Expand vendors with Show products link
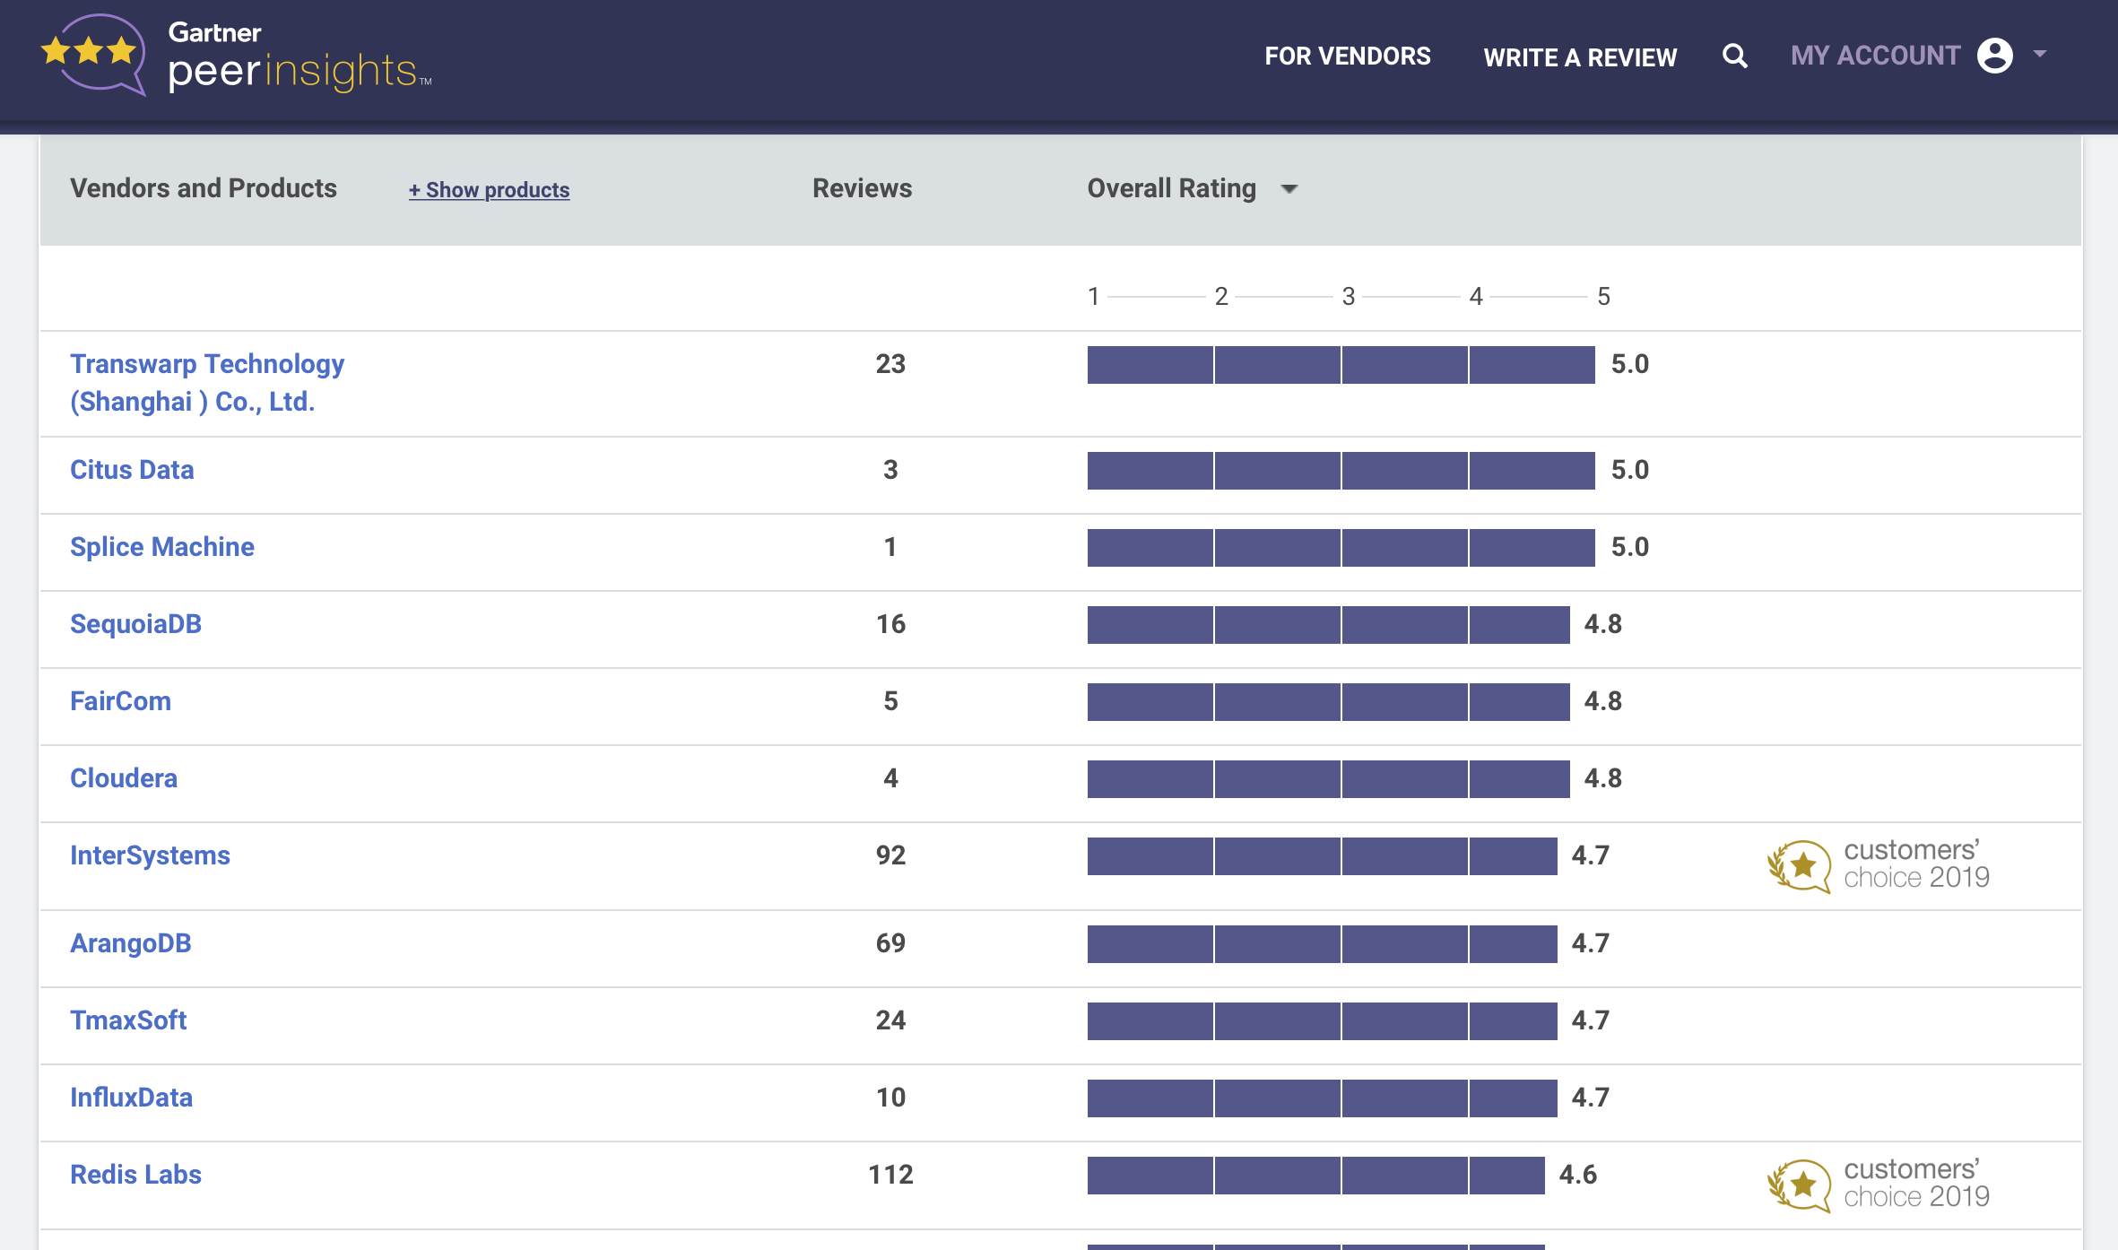Screen dimensions: 2118x1250 pyautogui.click(x=489, y=190)
